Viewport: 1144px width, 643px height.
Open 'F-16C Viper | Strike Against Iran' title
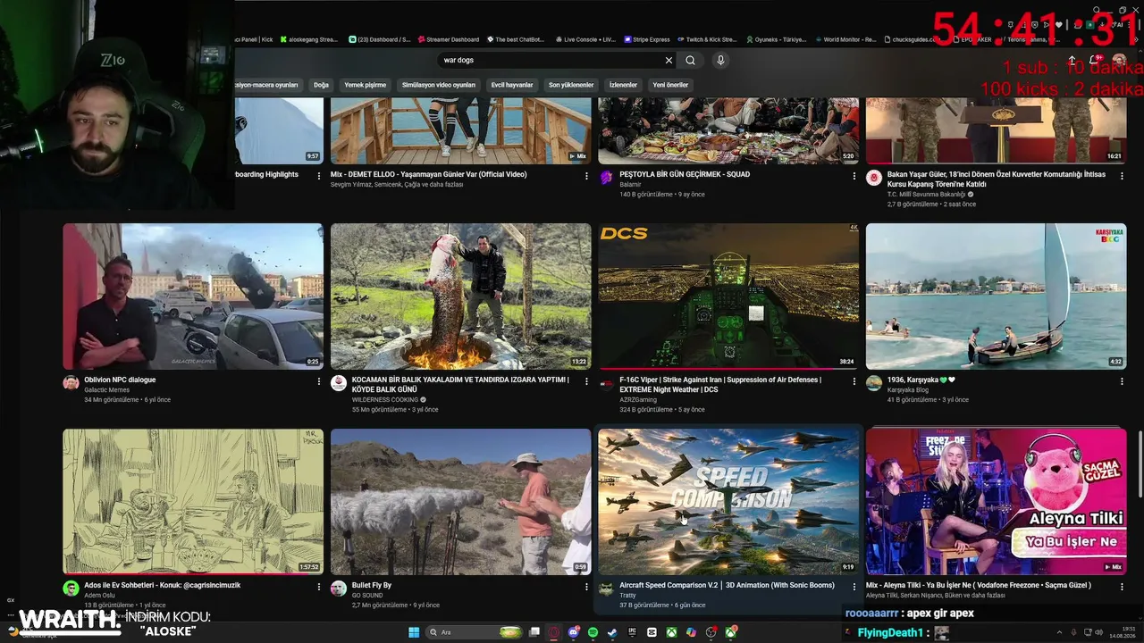coord(720,385)
